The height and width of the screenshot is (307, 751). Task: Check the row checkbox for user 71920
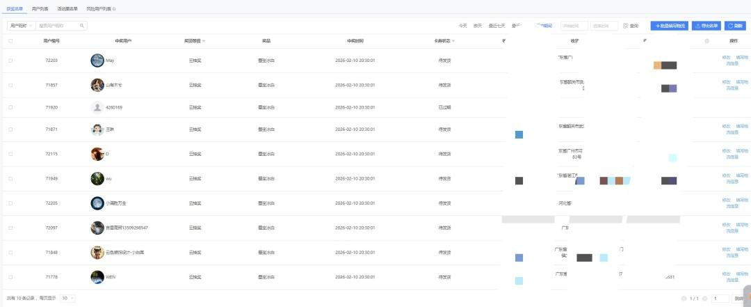(10, 107)
